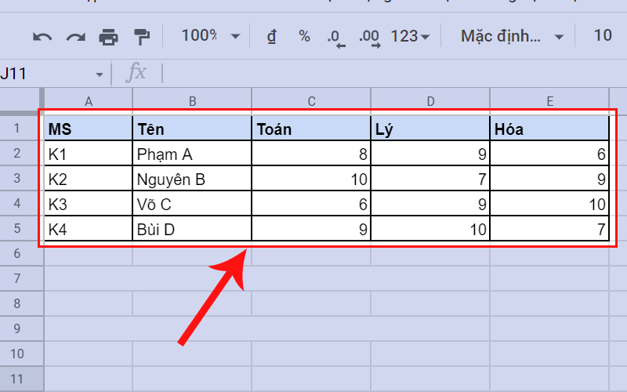Expand the Name box dropdown arrow
This screenshot has width=627, height=392.
click(100, 74)
